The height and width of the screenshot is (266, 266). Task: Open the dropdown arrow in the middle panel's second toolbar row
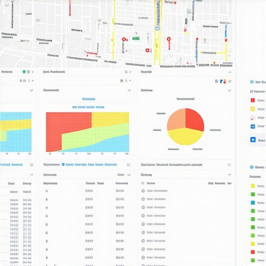click(130, 81)
